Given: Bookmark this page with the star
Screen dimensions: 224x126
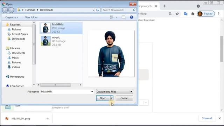Looking at the screenshot, I should [x=177, y=14].
